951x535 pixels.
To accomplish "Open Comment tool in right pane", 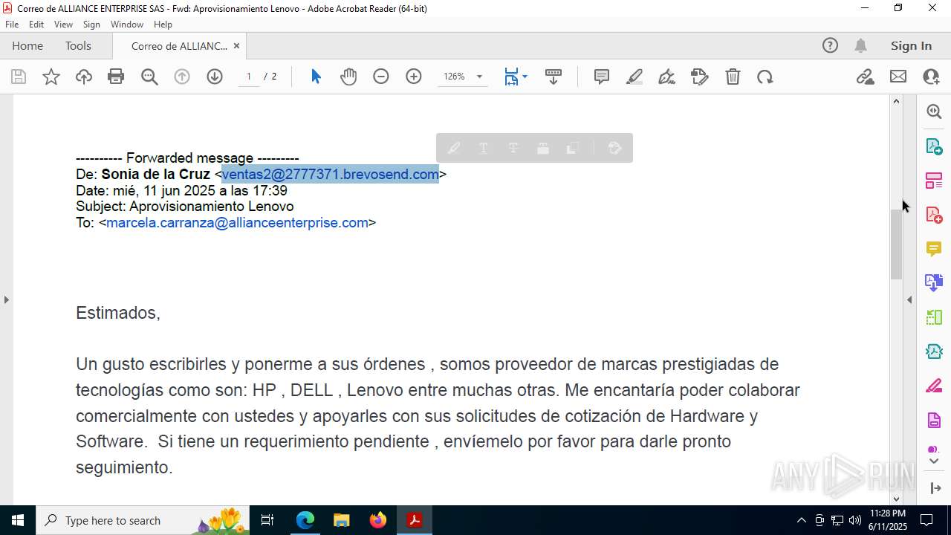I will (x=934, y=249).
